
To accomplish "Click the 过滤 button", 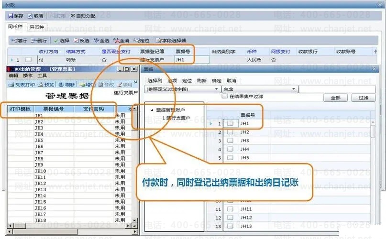I will click(364, 98).
